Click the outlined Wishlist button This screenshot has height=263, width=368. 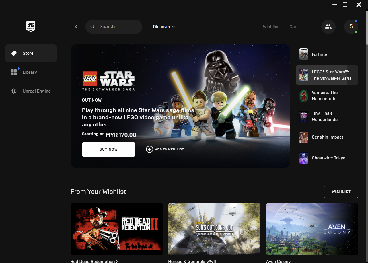[341, 192]
